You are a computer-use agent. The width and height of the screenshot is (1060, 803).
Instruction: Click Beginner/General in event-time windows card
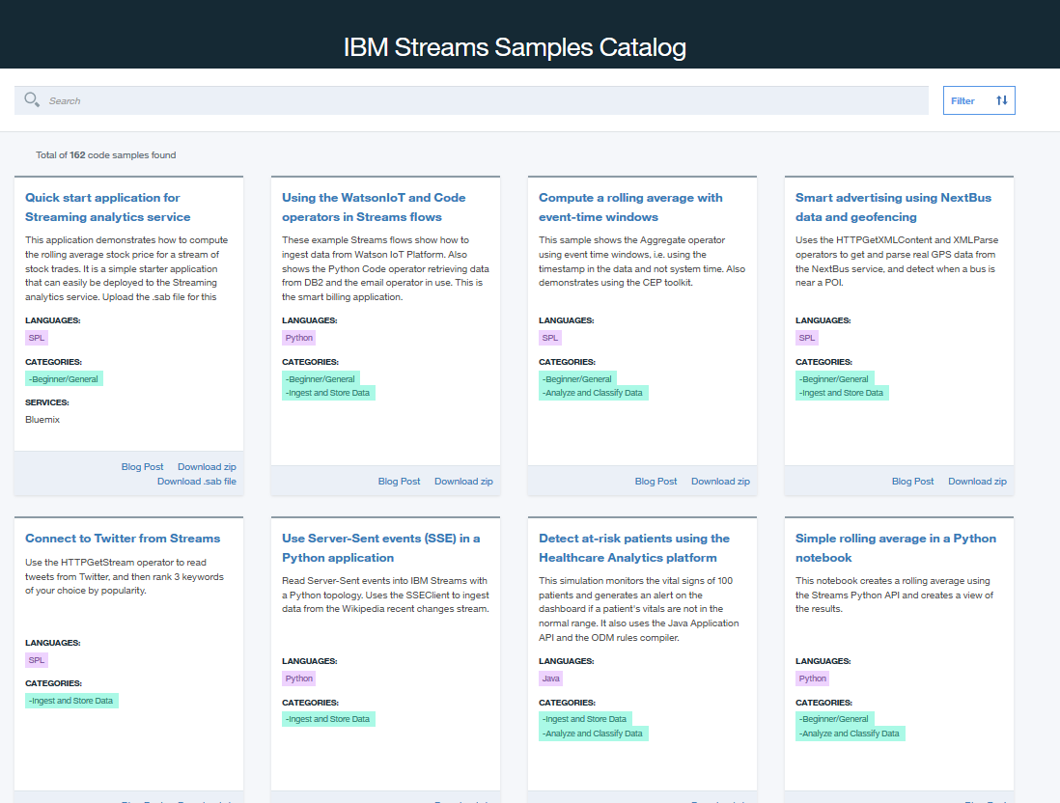pyautogui.click(x=578, y=378)
